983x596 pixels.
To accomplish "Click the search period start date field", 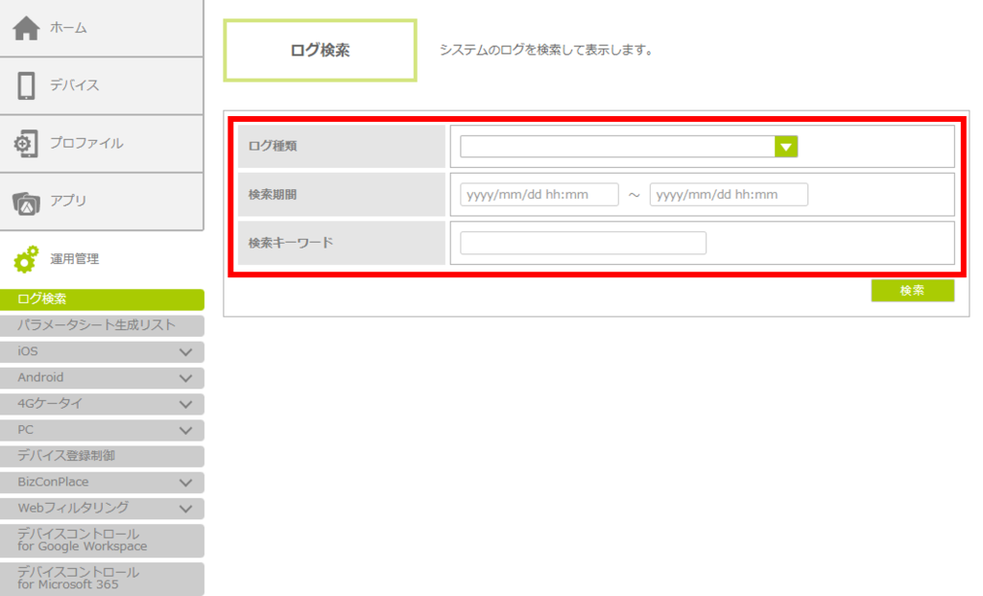I will point(539,195).
